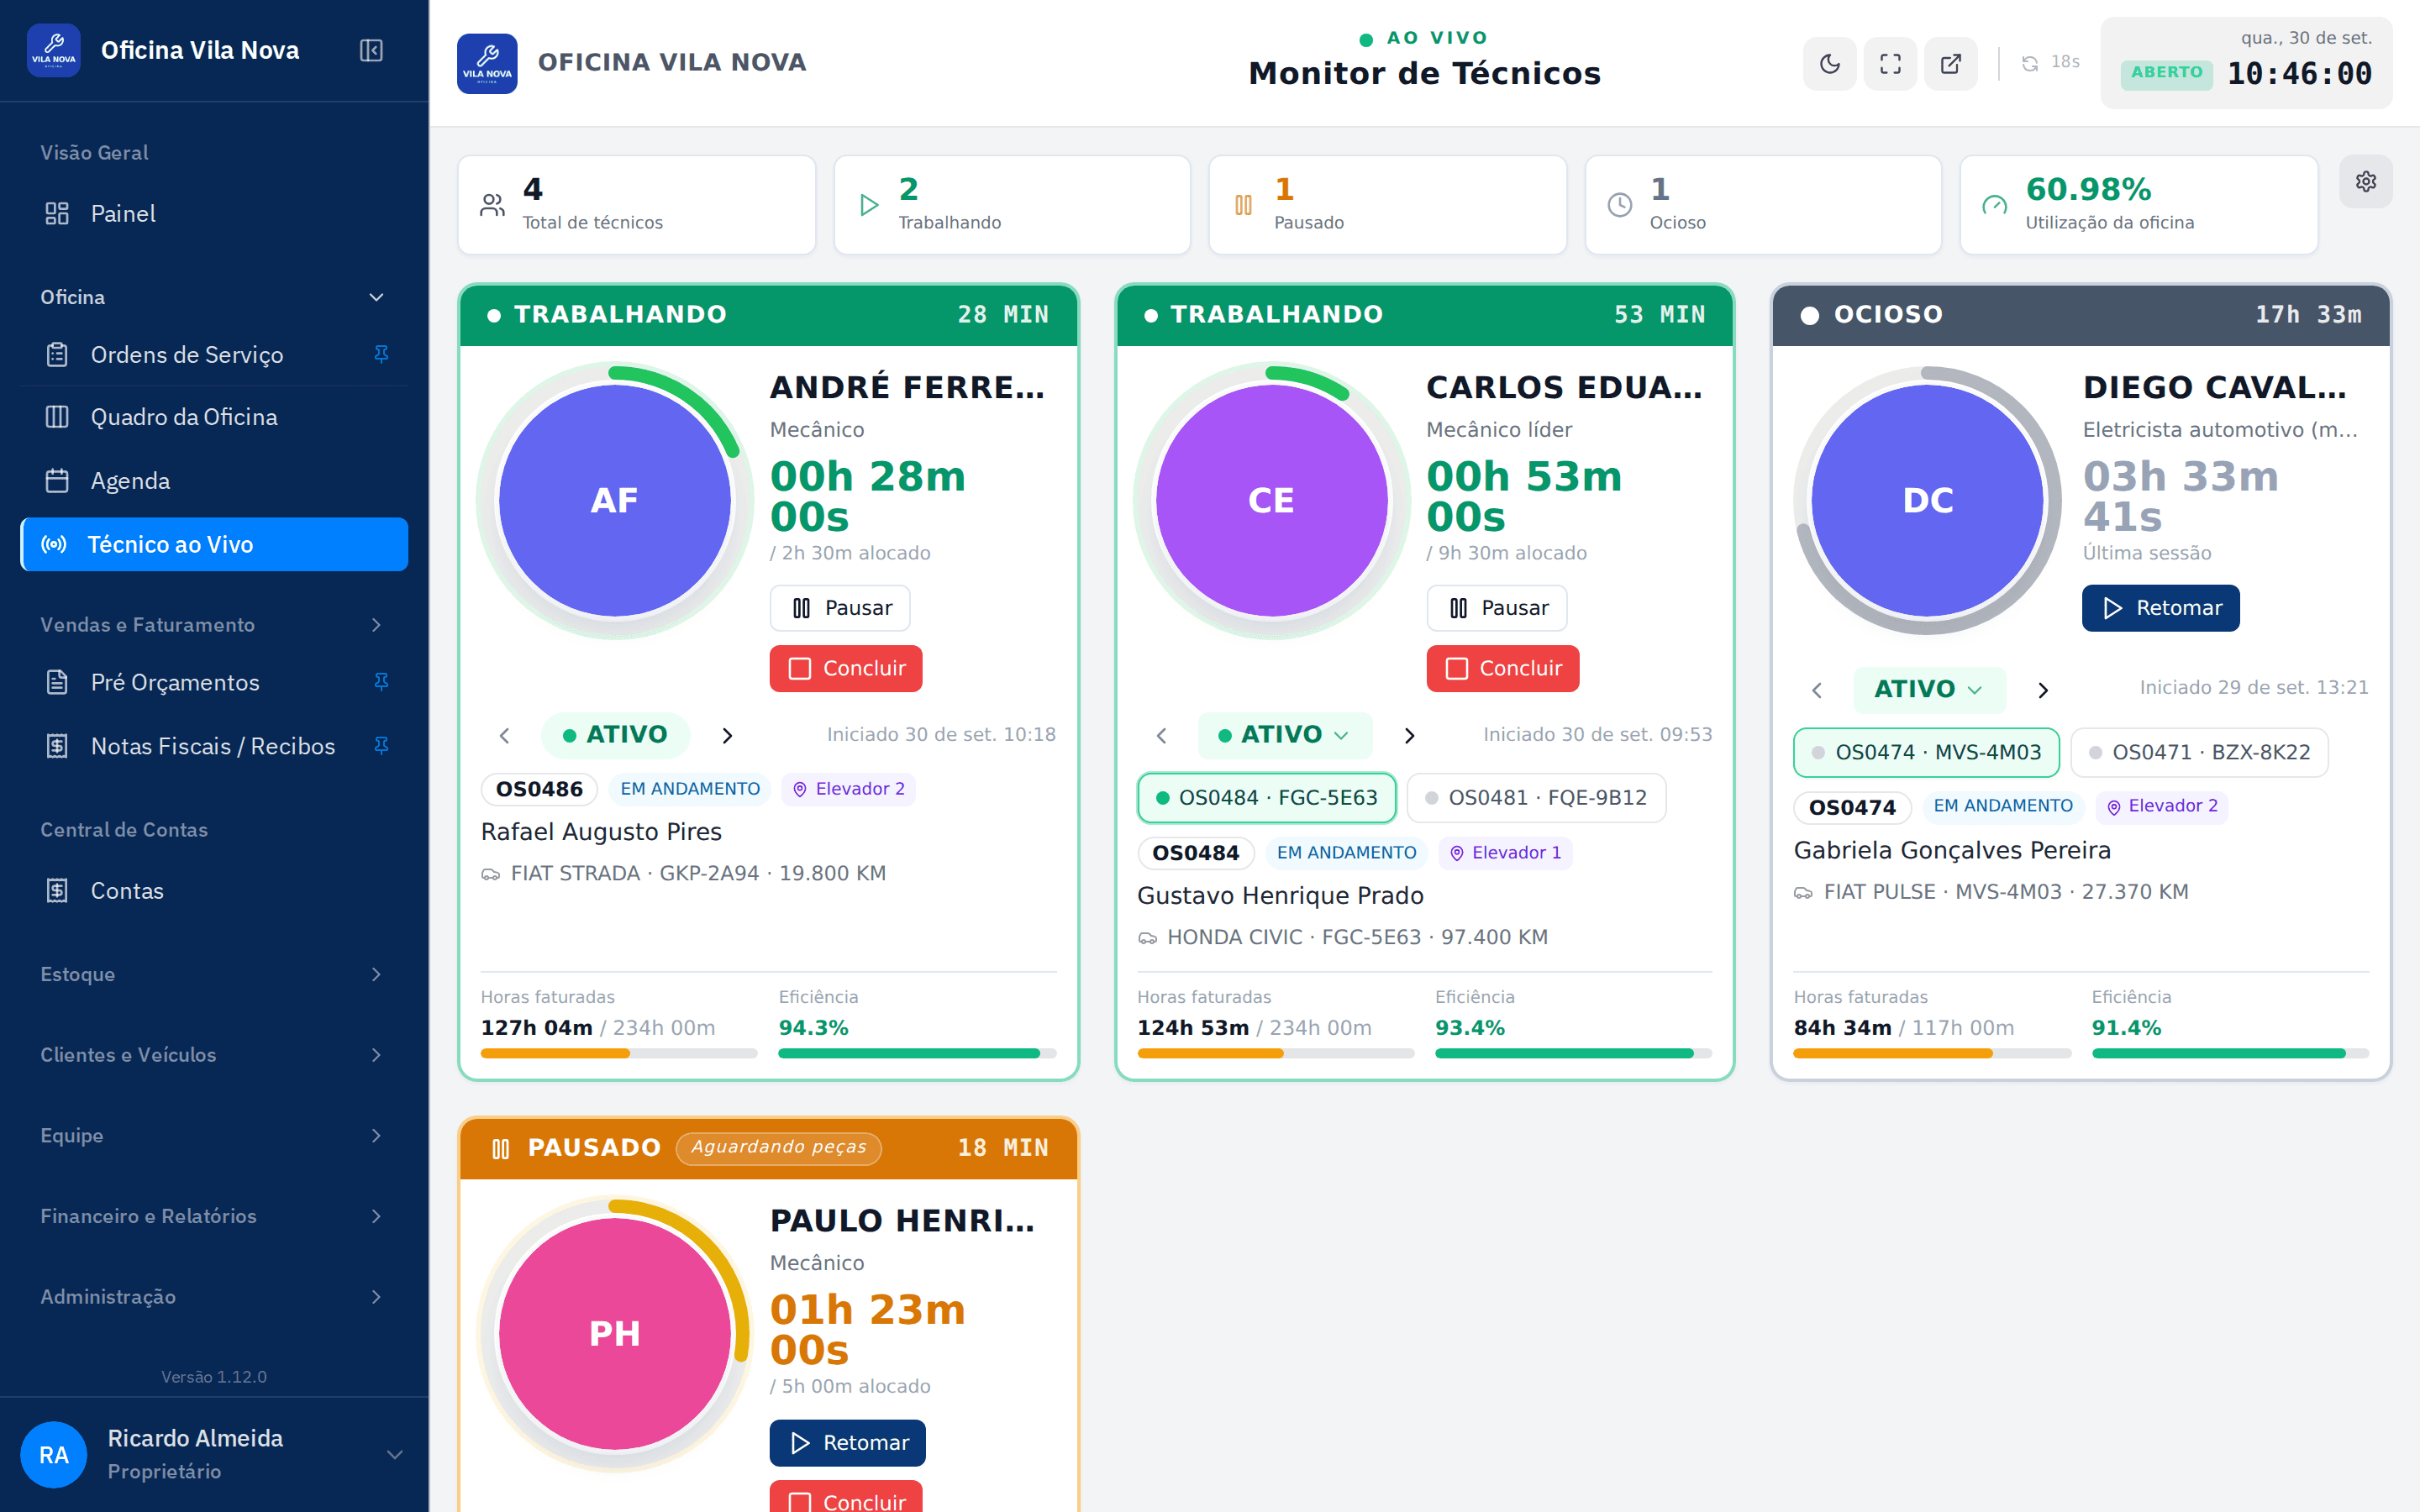Select order chip OS0481 · FQE-9B12
Viewport: 2420px width, 1512px height.
click(x=1536, y=797)
